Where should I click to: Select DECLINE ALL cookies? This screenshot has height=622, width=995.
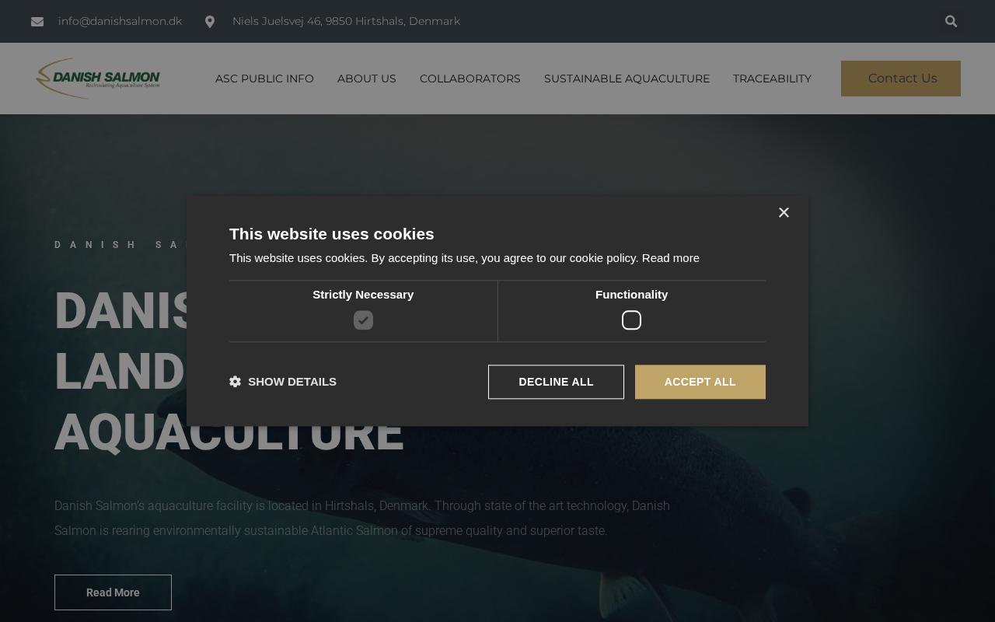(x=556, y=382)
